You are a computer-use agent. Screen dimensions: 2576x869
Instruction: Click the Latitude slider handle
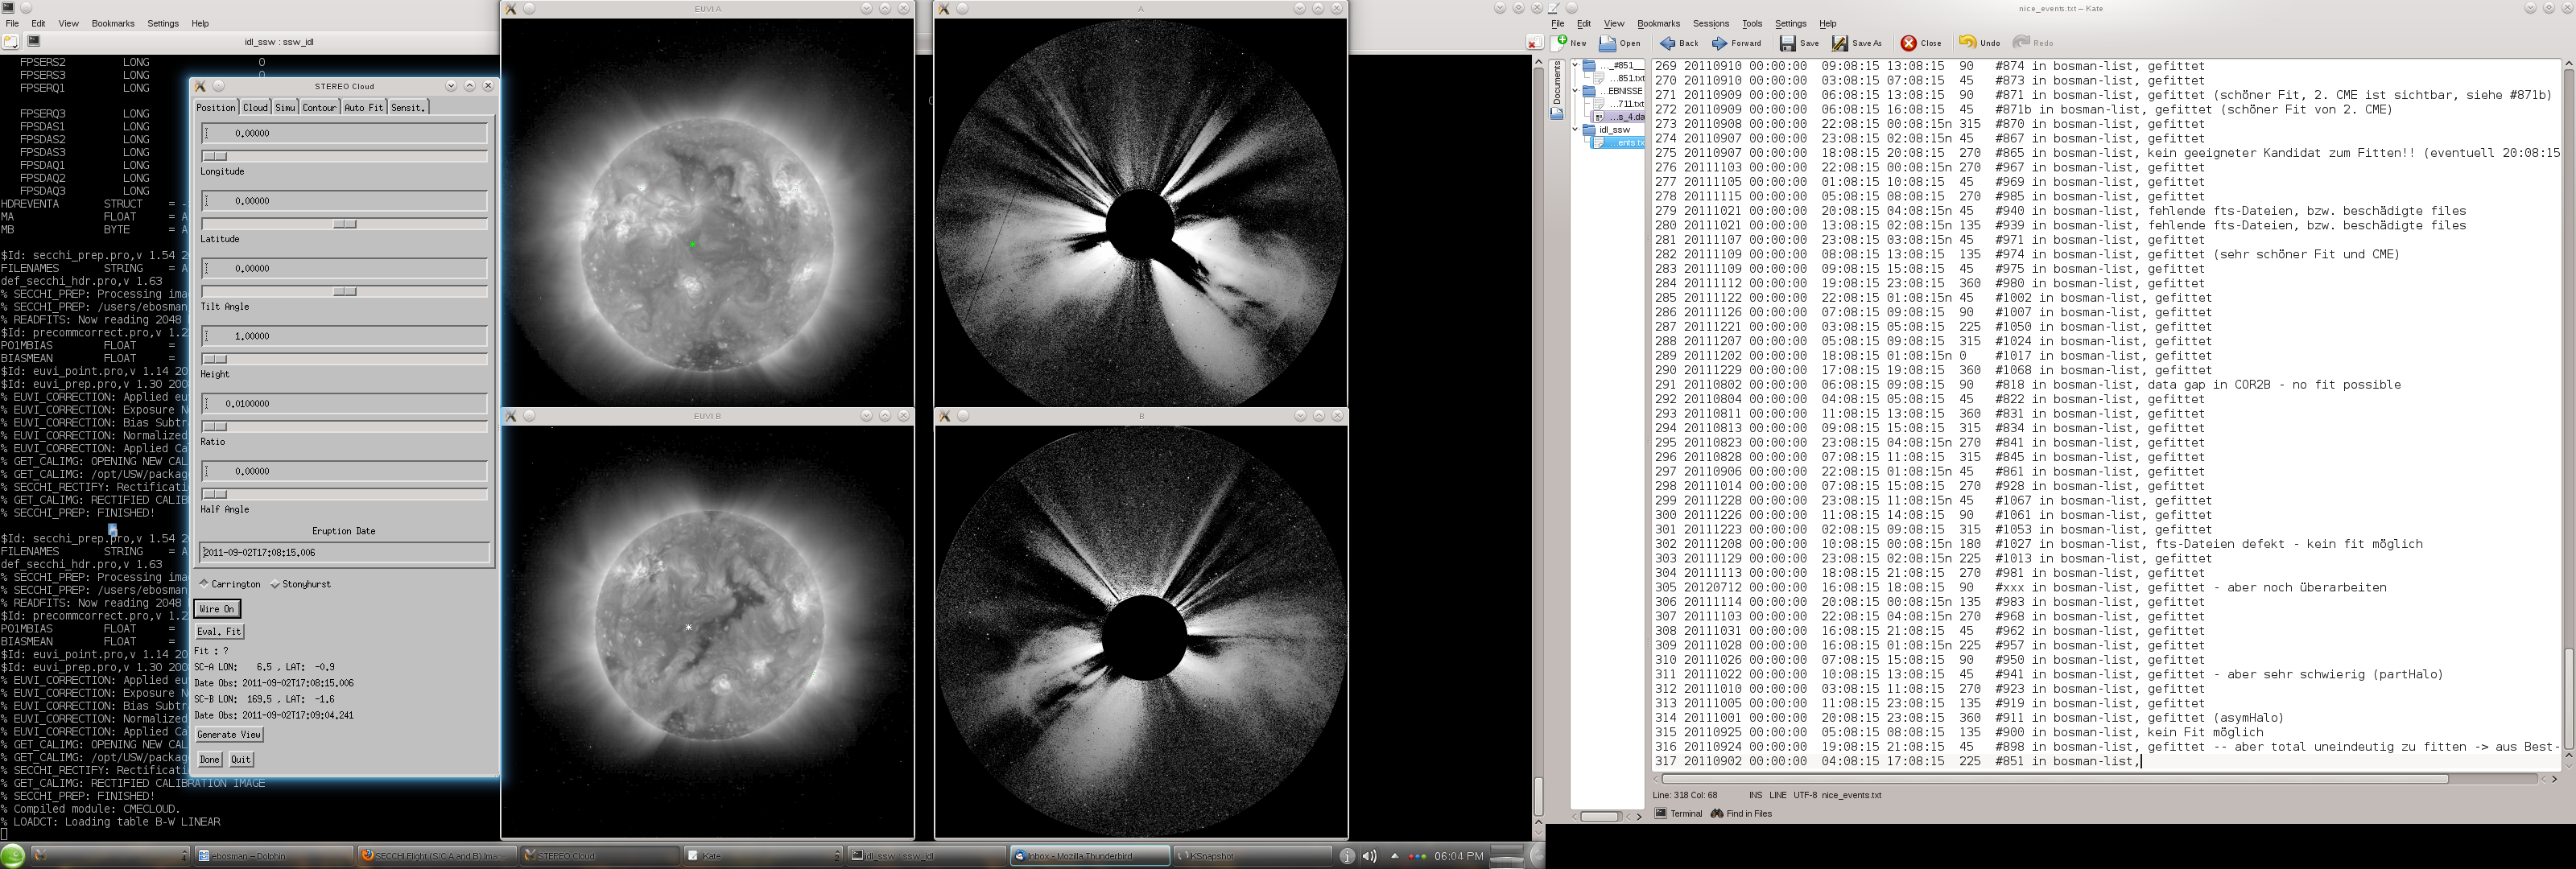(345, 224)
